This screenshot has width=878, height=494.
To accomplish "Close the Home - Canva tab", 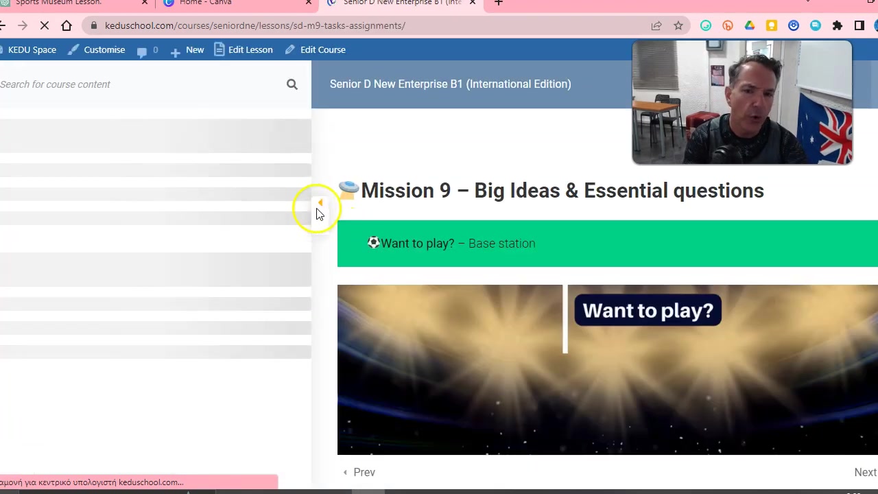I will pyautogui.click(x=309, y=3).
